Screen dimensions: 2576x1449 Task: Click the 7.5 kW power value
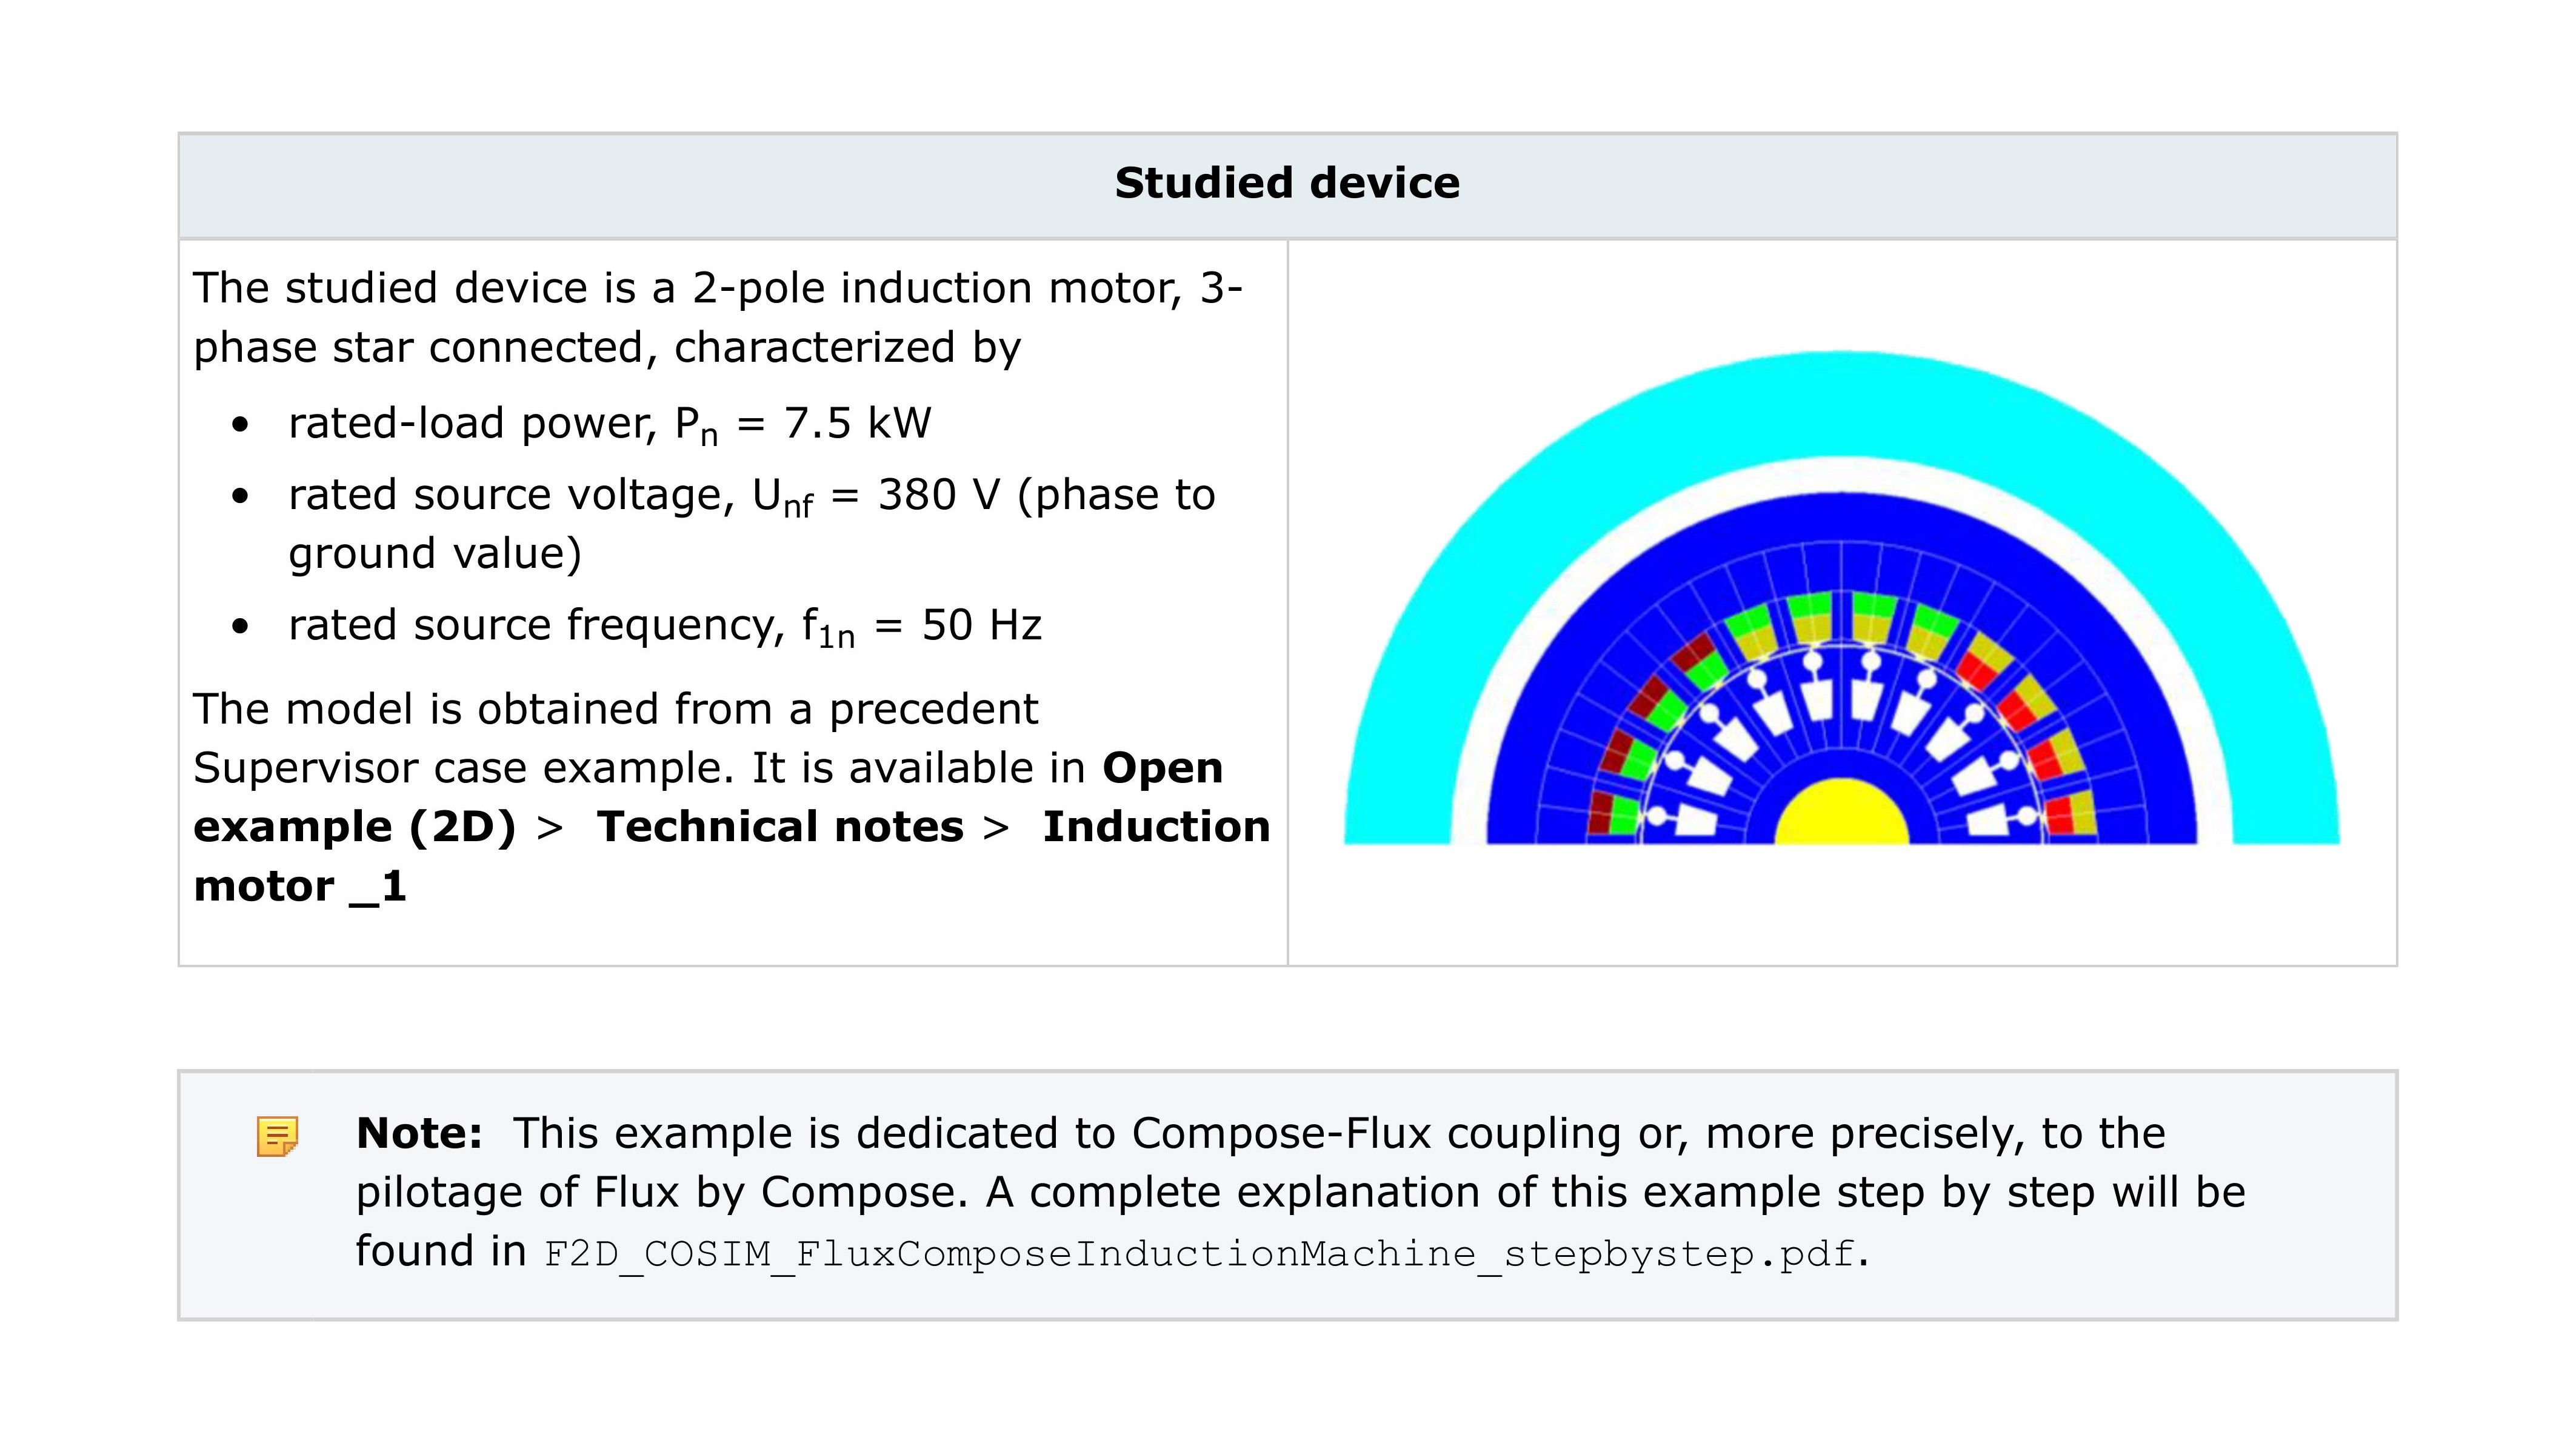coord(857,424)
